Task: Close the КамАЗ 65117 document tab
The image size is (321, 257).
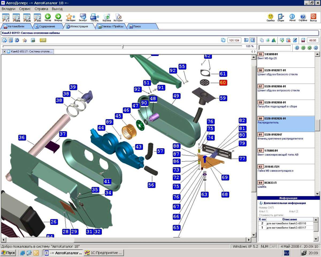Action: [x=5, y=51]
